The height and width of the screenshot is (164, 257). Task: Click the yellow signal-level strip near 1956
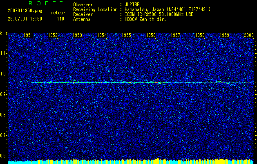point(157,161)
